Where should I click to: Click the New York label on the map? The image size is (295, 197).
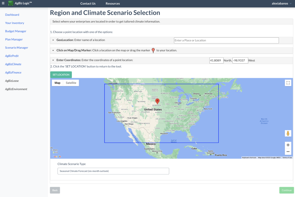pyautogui.click(x=208, y=109)
